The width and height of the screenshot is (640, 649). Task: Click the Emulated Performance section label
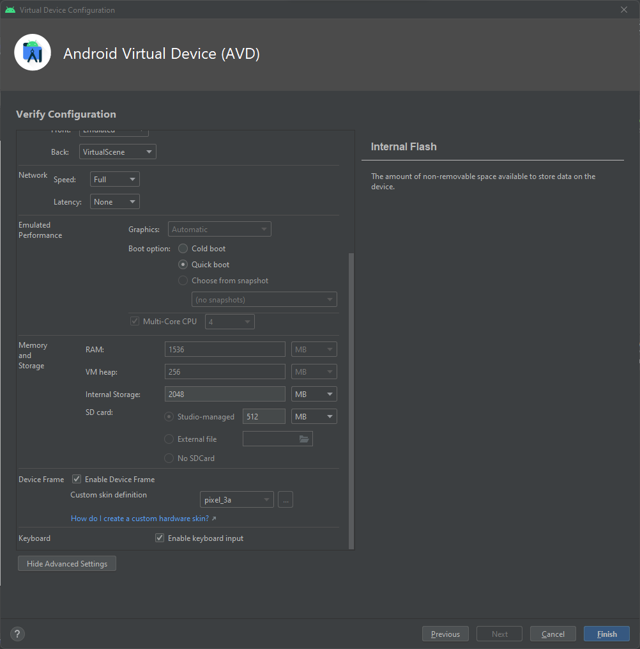(x=40, y=230)
